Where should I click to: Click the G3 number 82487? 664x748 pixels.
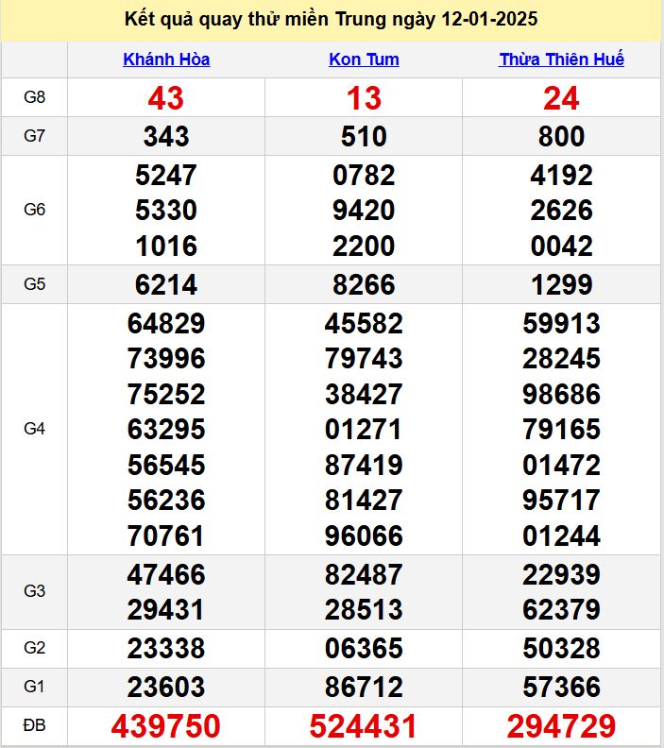pyautogui.click(x=364, y=574)
